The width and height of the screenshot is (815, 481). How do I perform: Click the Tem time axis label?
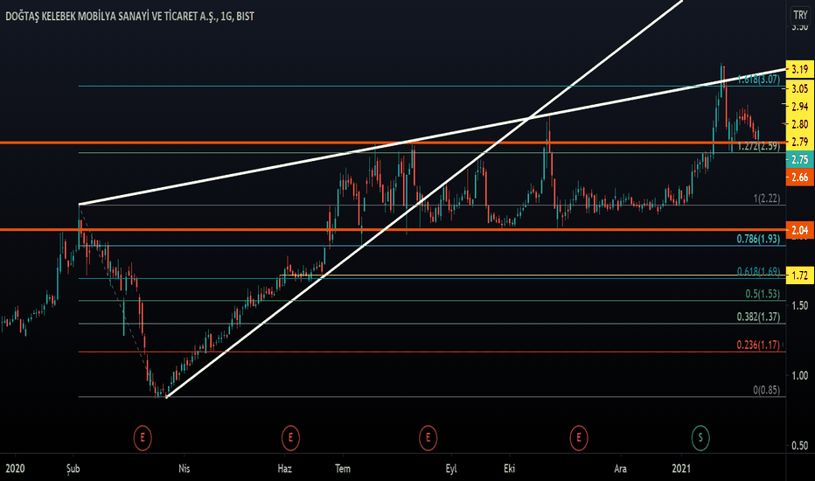coord(343,469)
